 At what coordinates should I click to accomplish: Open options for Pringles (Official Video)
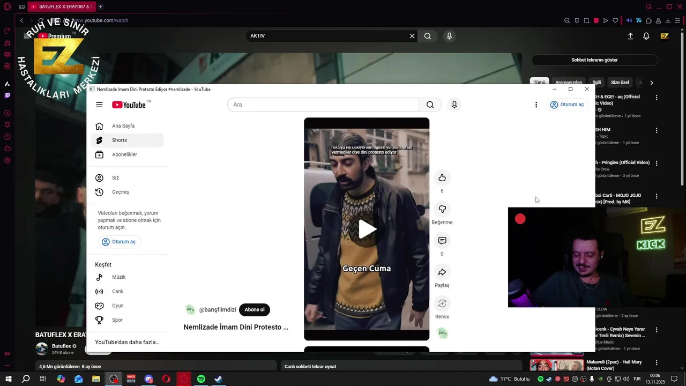pos(657,163)
